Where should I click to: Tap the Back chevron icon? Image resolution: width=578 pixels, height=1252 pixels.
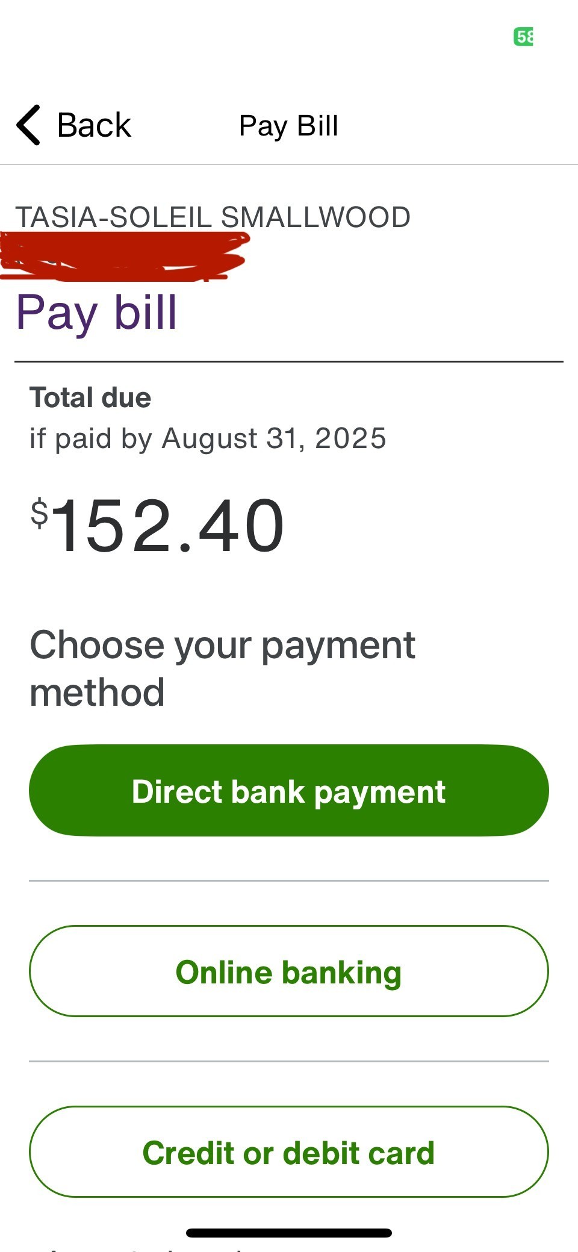pyautogui.click(x=26, y=125)
